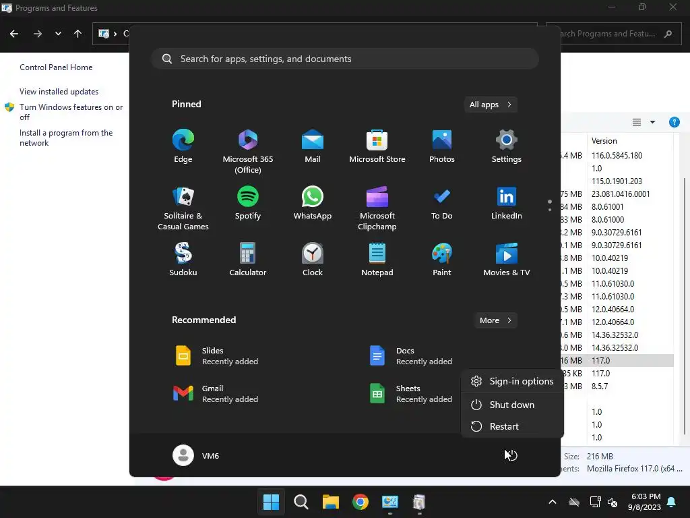The image size is (690, 518).
Task: Open Movies & TV app
Action: [x=507, y=260]
